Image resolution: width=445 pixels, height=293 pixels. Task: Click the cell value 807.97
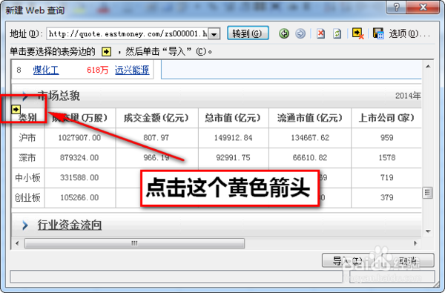(156, 138)
